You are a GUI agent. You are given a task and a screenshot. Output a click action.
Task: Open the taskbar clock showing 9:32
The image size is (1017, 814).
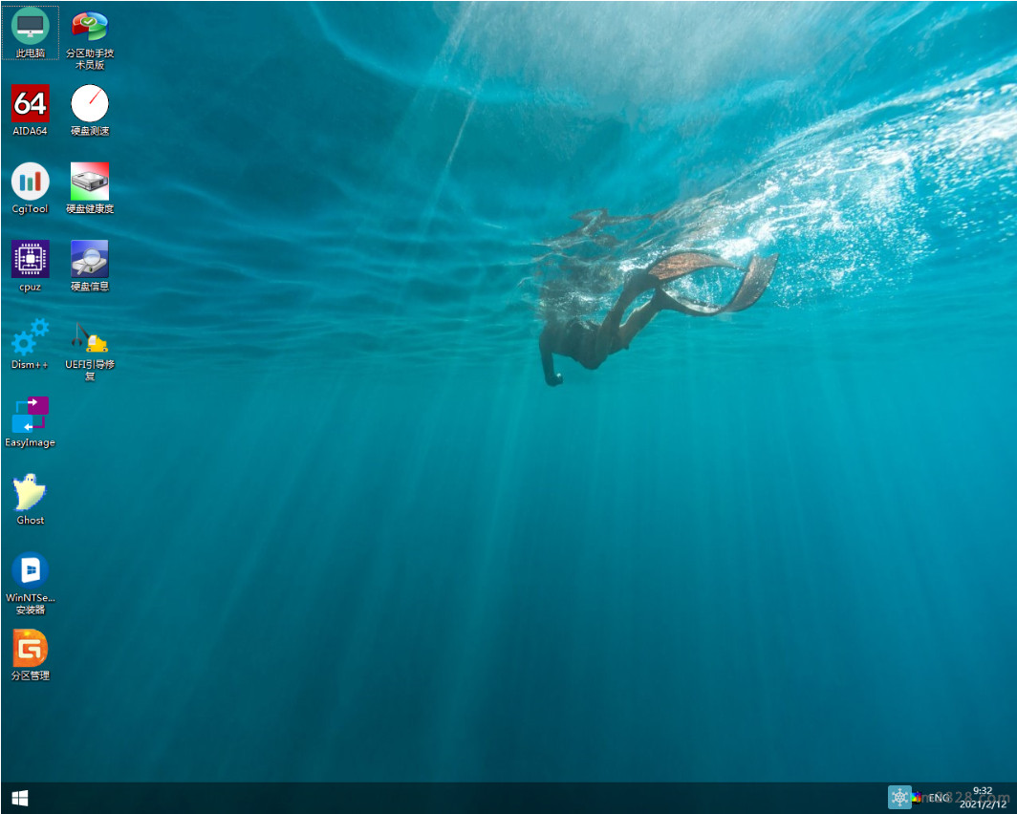[x=984, y=798]
